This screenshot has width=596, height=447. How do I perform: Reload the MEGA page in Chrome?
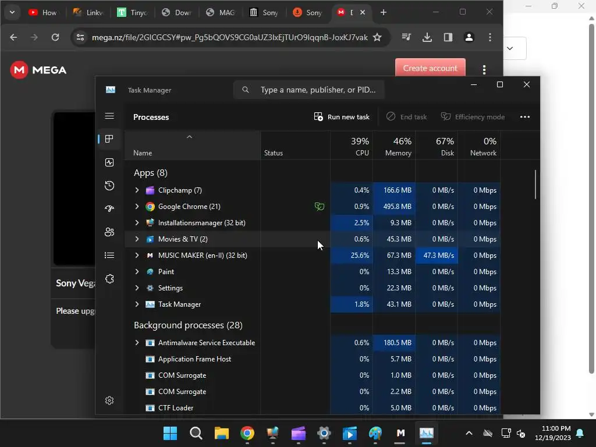(x=55, y=37)
